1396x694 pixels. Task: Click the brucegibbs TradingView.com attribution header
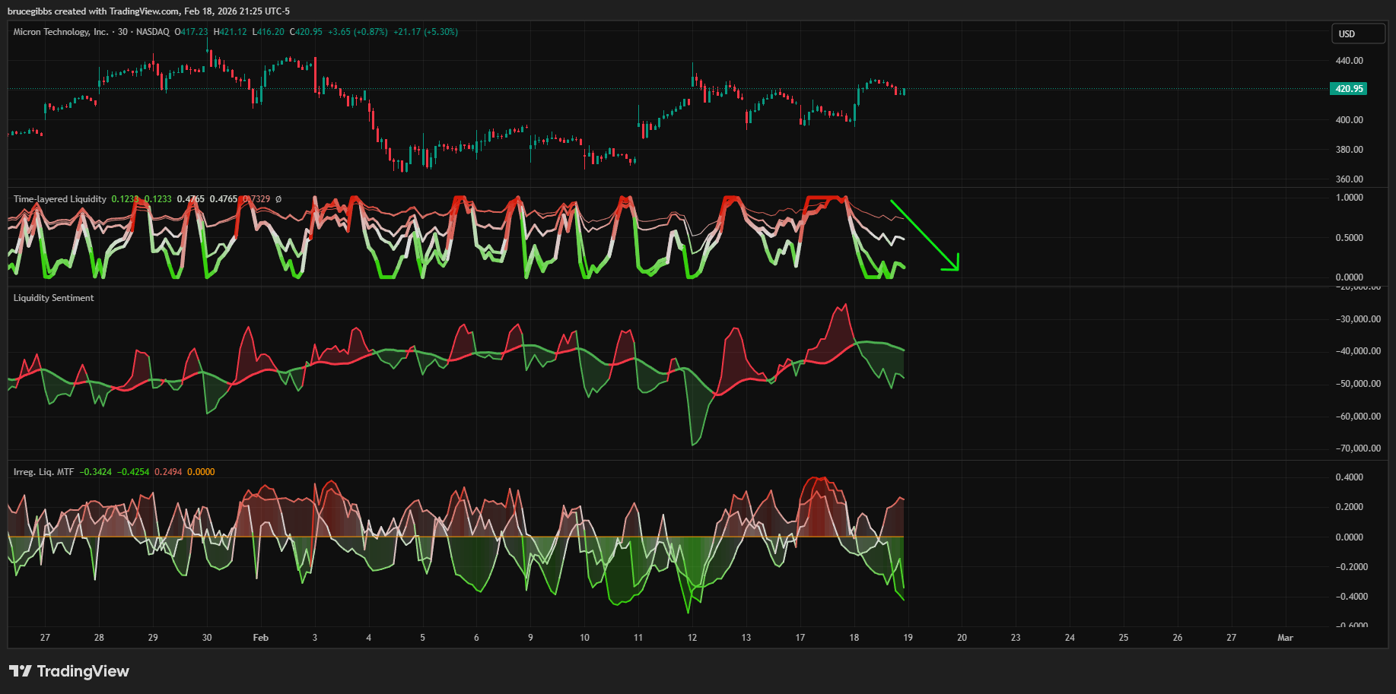pyautogui.click(x=148, y=11)
